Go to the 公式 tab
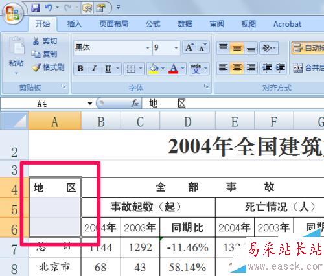The image size is (324, 276). [153, 24]
